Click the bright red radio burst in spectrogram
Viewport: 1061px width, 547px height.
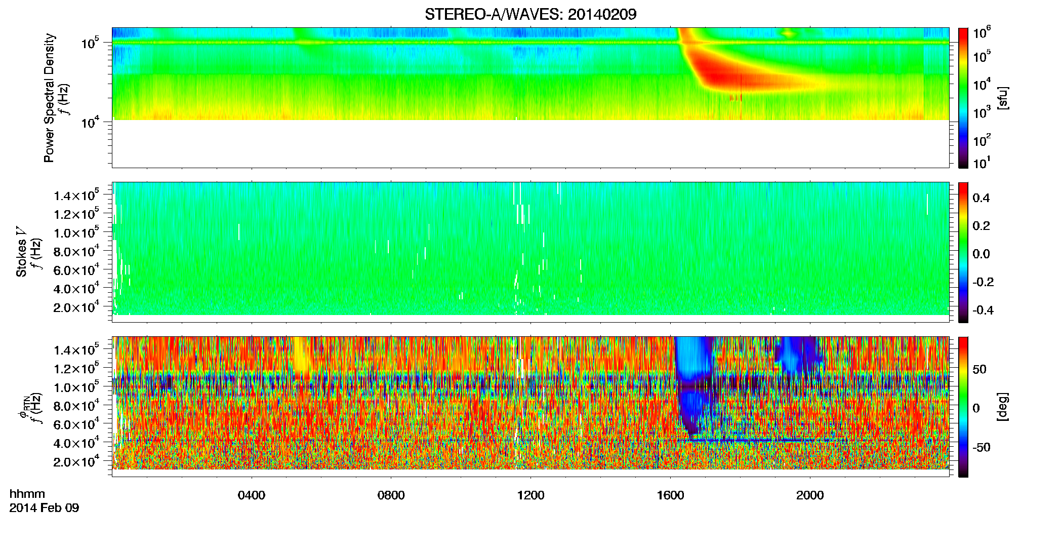(x=724, y=76)
